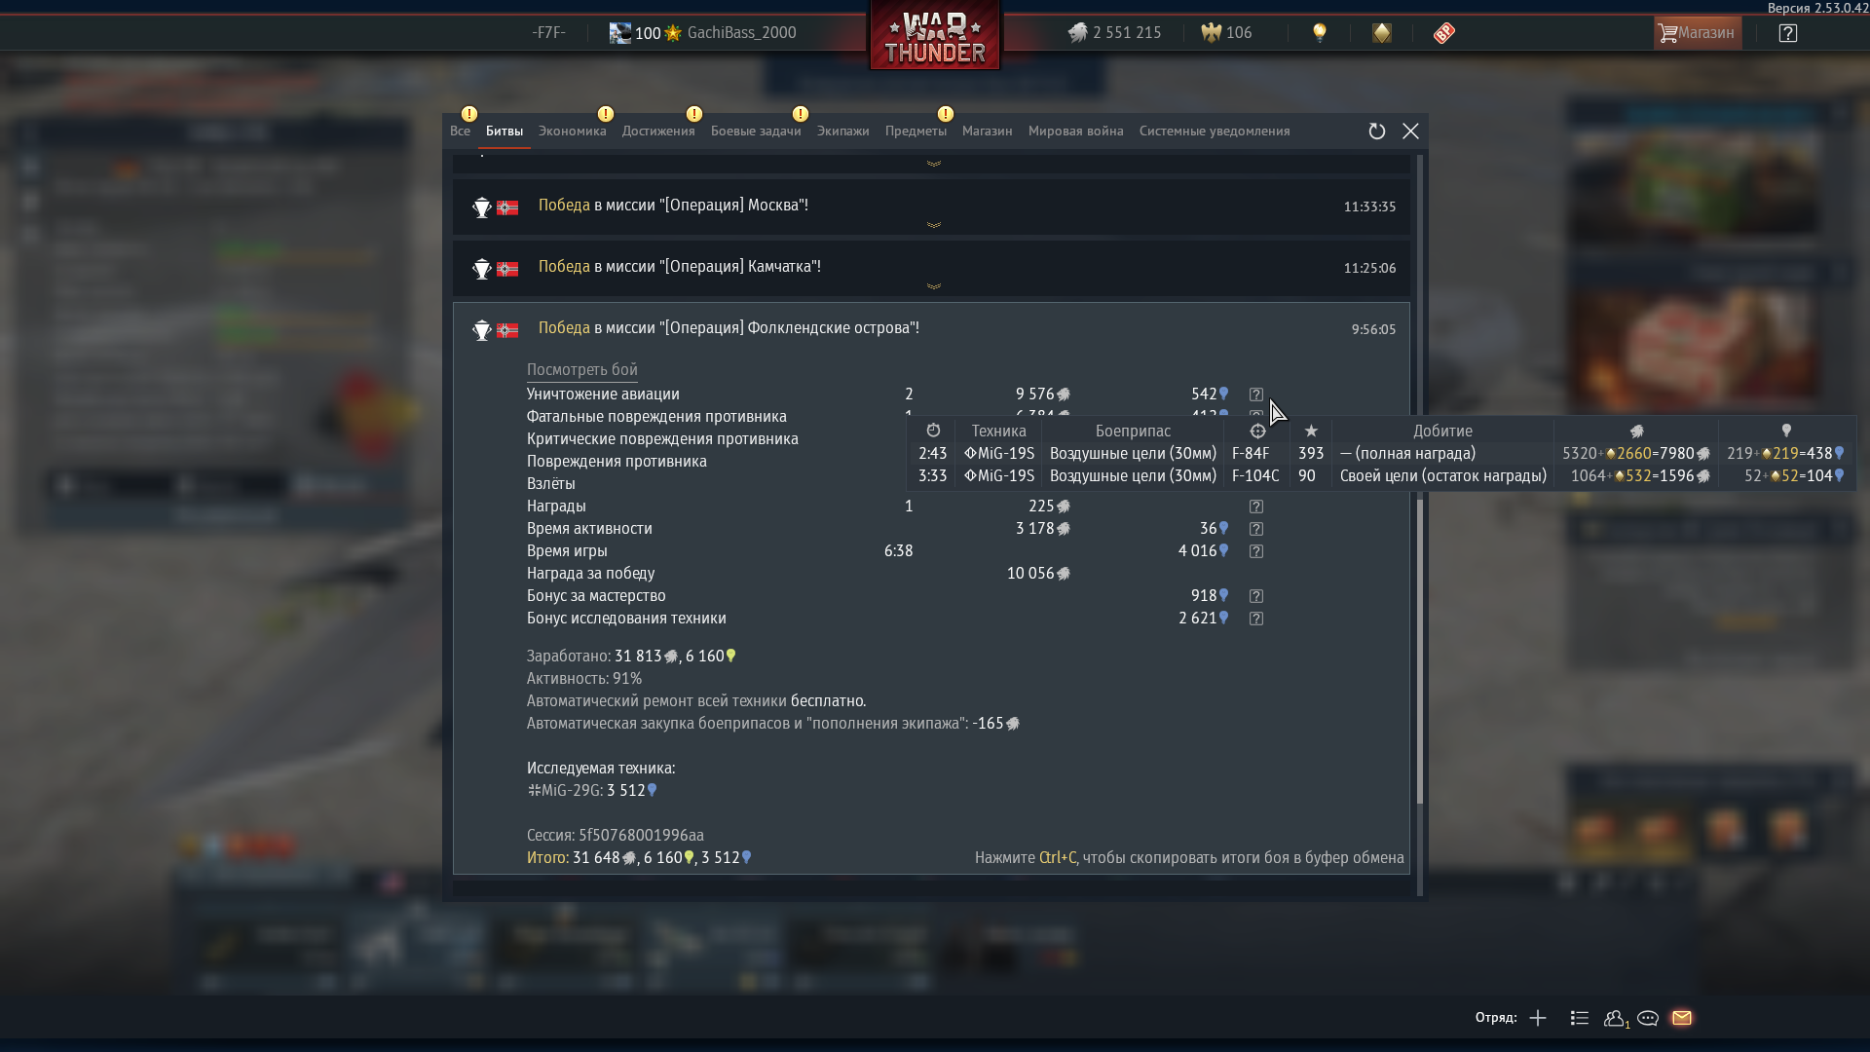Viewport: 1870px width, 1052px height.
Task: Click the red ticket icon in top bar
Action: pos(1444,33)
